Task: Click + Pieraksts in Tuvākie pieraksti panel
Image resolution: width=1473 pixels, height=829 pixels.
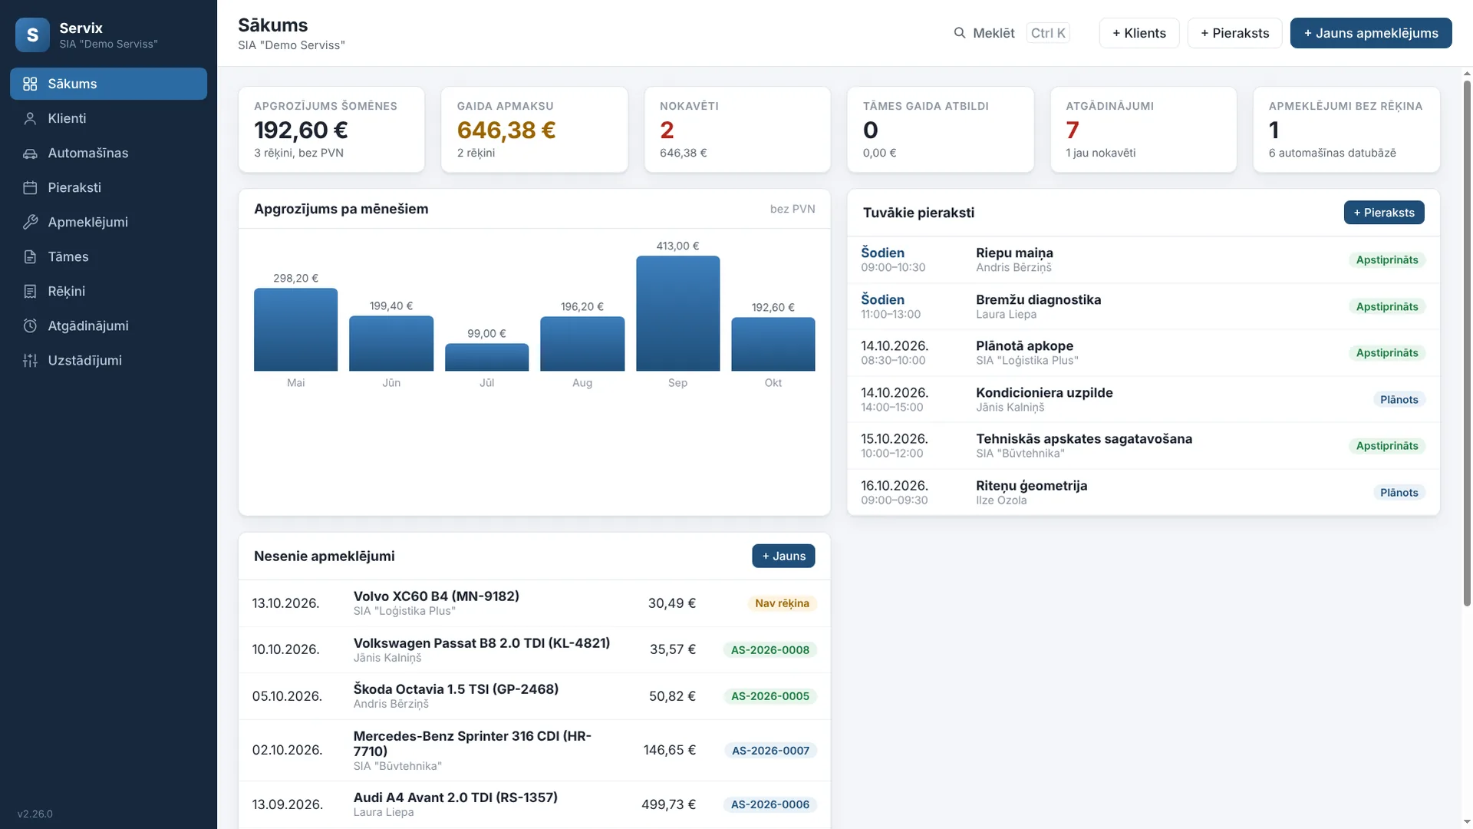Action: click(x=1383, y=213)
